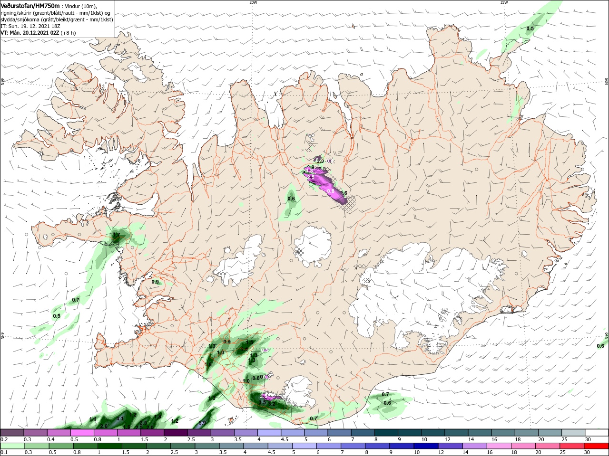Click the 0.1 palest green swatch, bottom legend row
Image resolution: width=609 pixels, height=456 pixels.
pyautogui.click(x=12, y=446)
